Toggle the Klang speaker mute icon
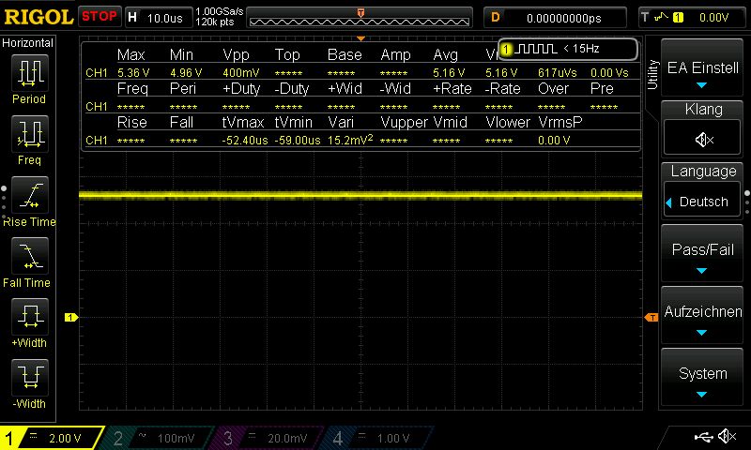Image resolution: width=751 pixels, height=450 pixels. tap(703, 139)
